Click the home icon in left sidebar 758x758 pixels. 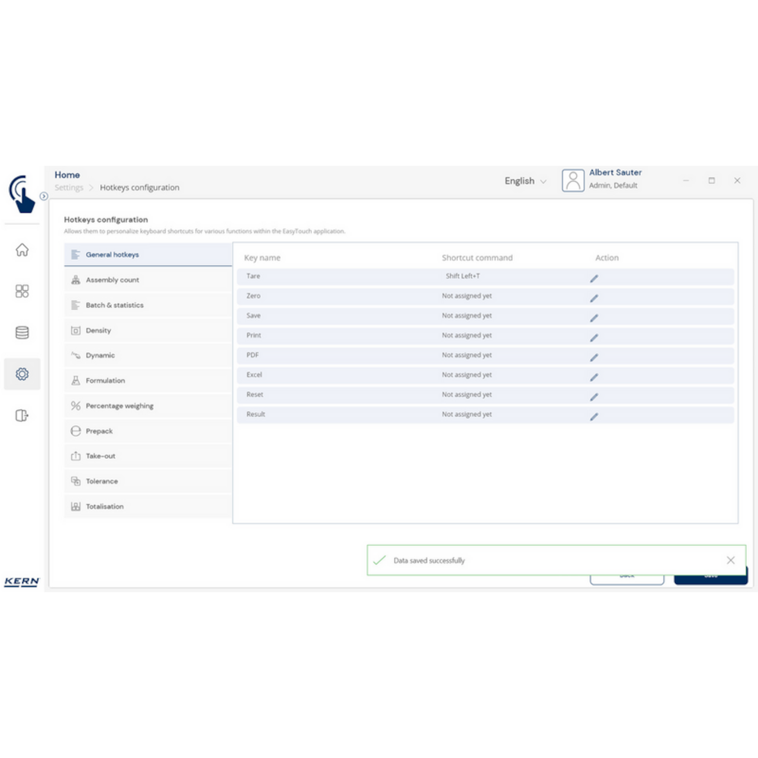click(22, 250)
